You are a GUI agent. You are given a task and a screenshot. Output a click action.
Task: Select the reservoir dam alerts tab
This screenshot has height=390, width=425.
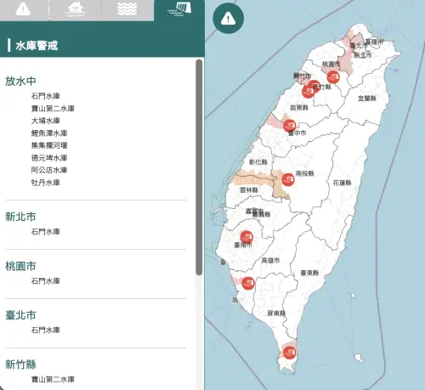pyautogui.click(x=179, y=10)
